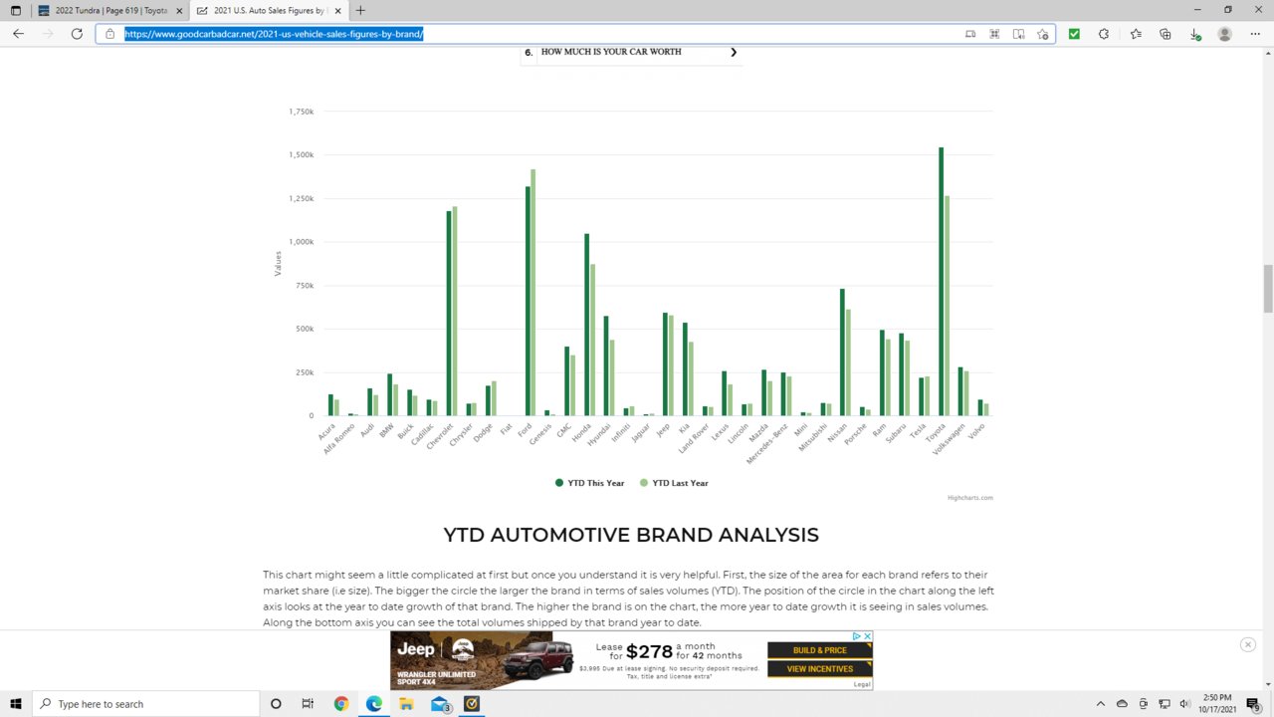Reload the current page
The image size is (1274, 717).
click(x=77, y=34)
